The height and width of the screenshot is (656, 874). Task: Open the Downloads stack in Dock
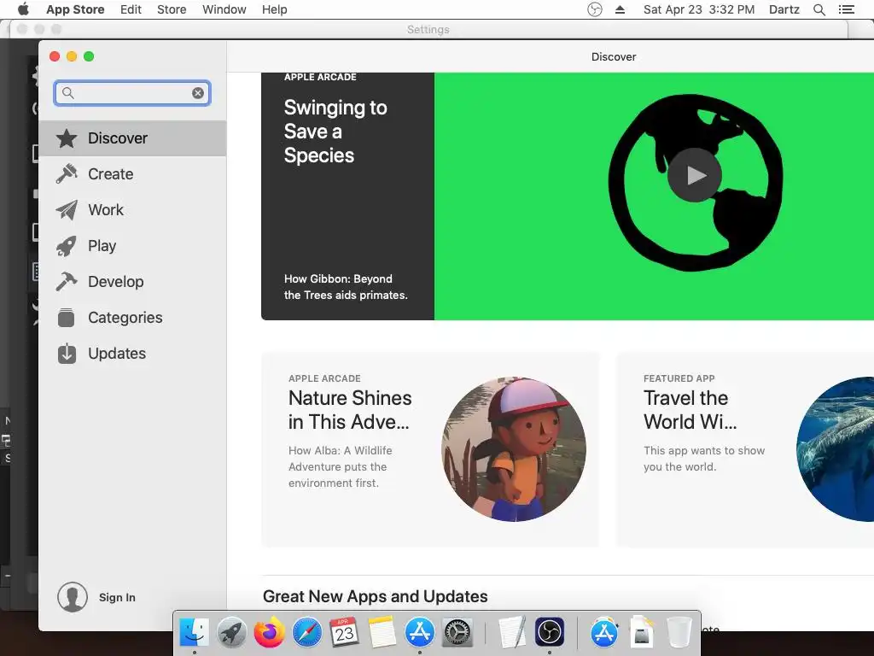(x=642, y=631)
